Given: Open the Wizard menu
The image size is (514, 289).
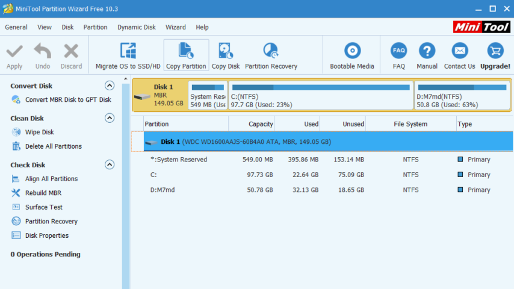Looking at the screenshot, I should pos(175,27).
